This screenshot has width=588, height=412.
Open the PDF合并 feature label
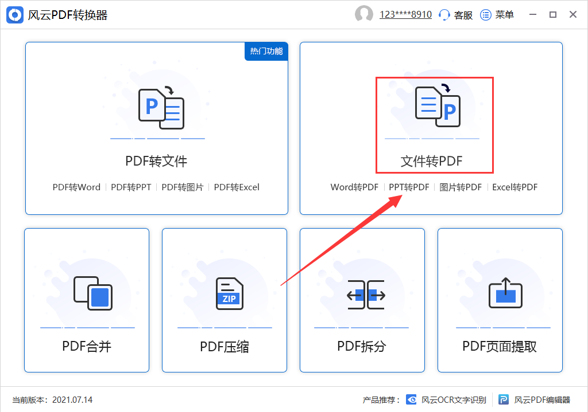coord(87,347)
